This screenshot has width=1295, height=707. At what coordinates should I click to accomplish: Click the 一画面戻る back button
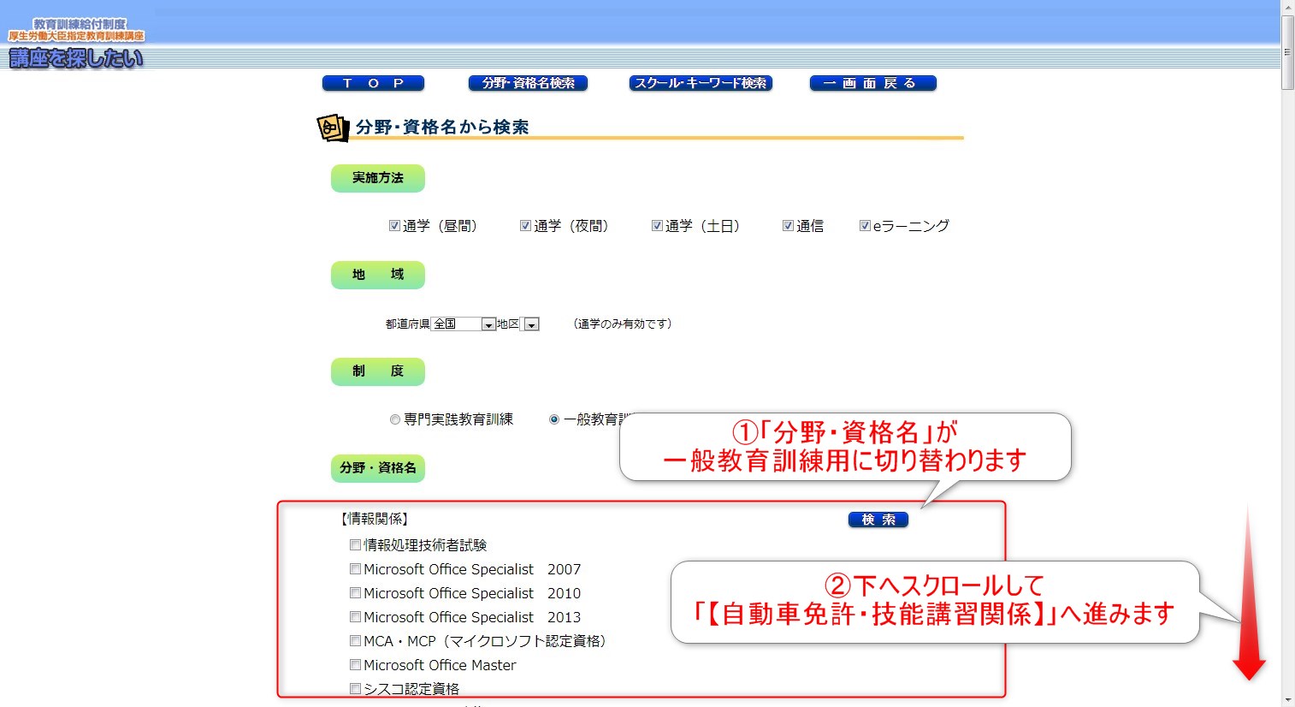pyautogui.click(x=872, y=83)
